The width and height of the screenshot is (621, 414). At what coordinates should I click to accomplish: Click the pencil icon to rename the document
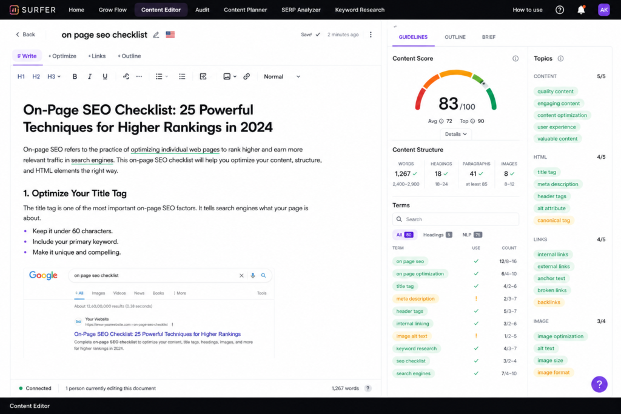pyautogui.click(x=156, y=35)
